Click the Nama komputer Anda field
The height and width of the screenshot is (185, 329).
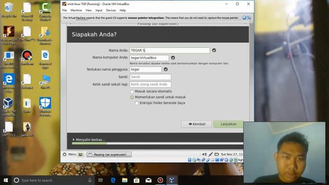coord(149,58)
